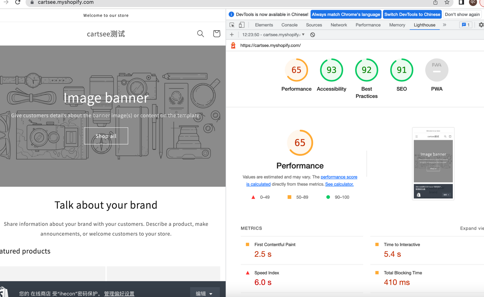Show more DevTools tabs chevron
Viewport: 484px width, 297px height.
[x=444, y=25]
